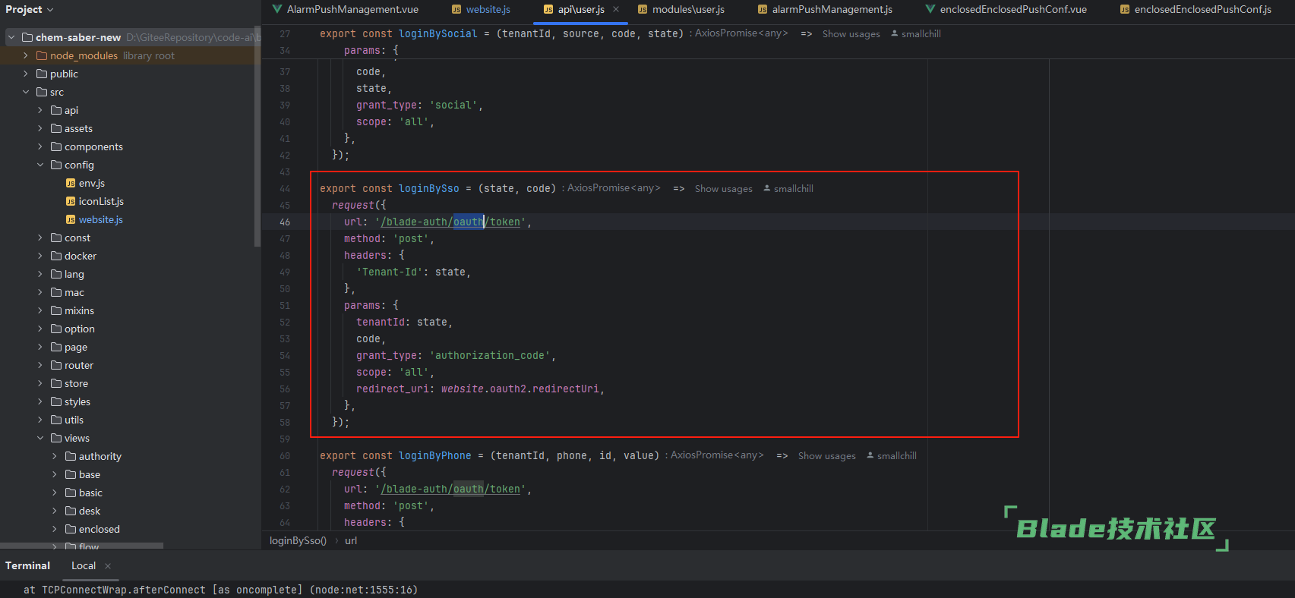
Task: Open enclosedEnclosedPushConf.vue tab
Action: coord(1006,10)
